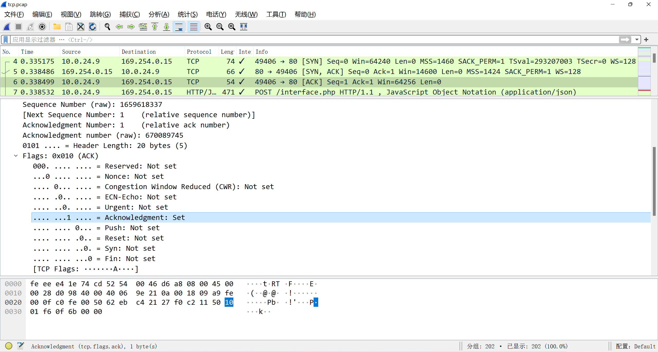Select the Fin: Not set flag line

coord(94,259)
